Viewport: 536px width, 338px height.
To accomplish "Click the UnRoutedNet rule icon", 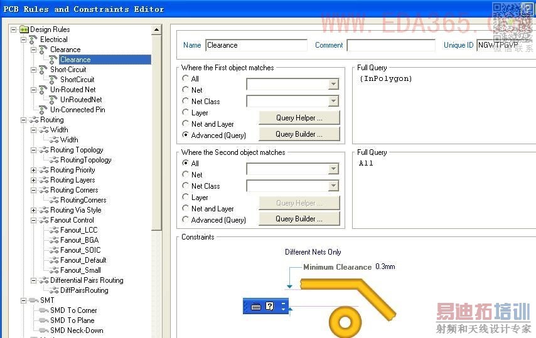I will 53,100.
